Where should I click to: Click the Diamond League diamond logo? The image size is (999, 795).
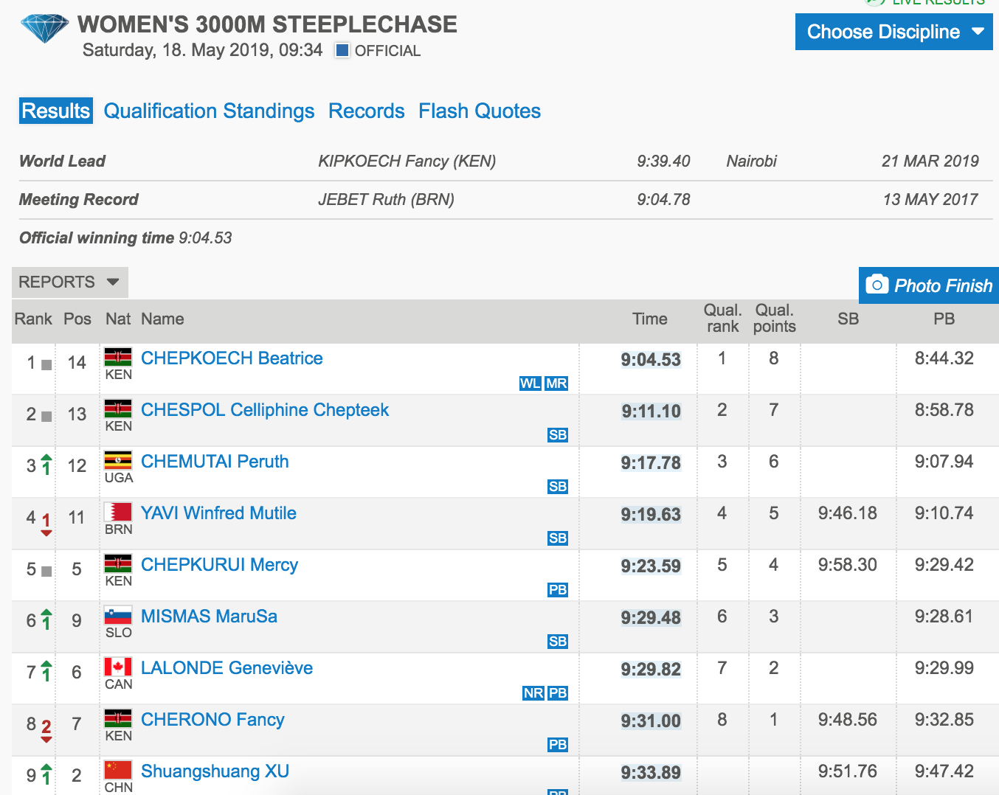(x=44, y=28)
